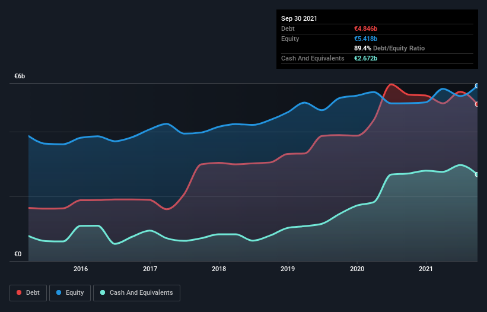Click the blue Equity endpoint marker

[x=477, y=86]
